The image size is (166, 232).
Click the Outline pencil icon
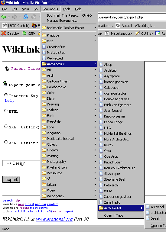(x=137, y=33)
